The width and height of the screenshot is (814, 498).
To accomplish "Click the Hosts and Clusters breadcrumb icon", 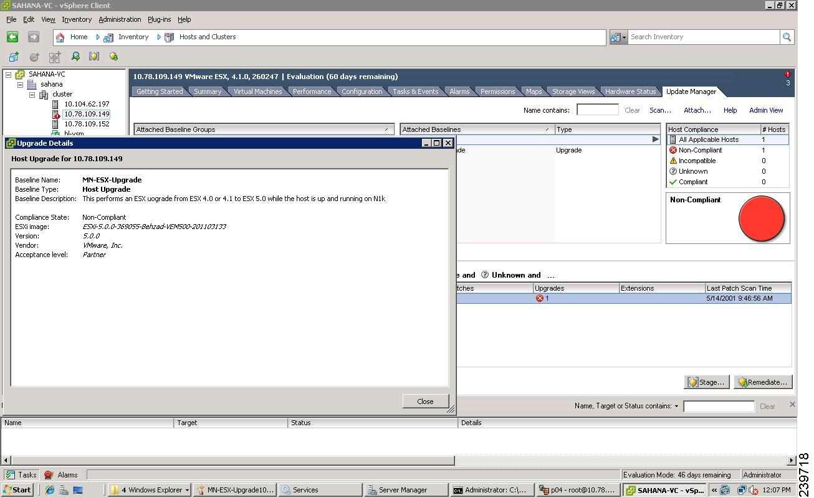I will (x=169, y=37).
